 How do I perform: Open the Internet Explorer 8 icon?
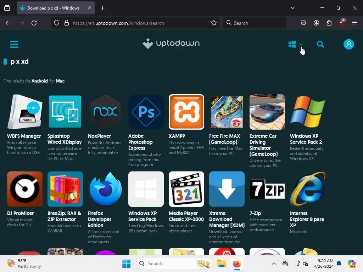click(x=308, y=189)
